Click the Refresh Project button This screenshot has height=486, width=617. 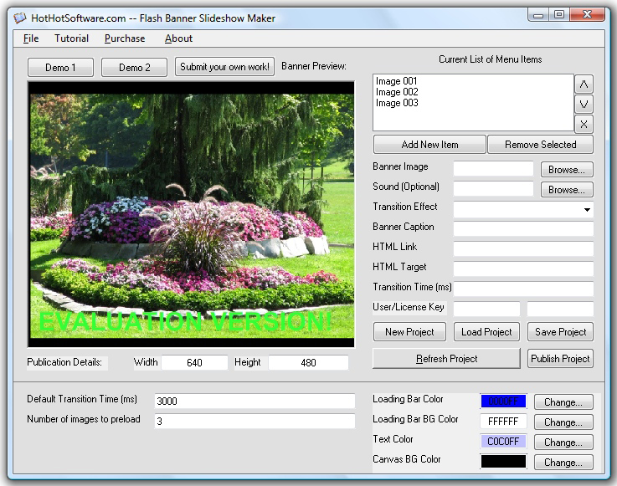coord(446,359)
